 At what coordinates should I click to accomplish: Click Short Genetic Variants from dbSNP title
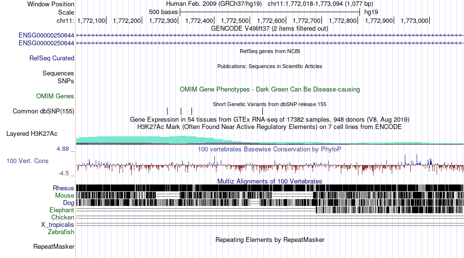(270, 104)
